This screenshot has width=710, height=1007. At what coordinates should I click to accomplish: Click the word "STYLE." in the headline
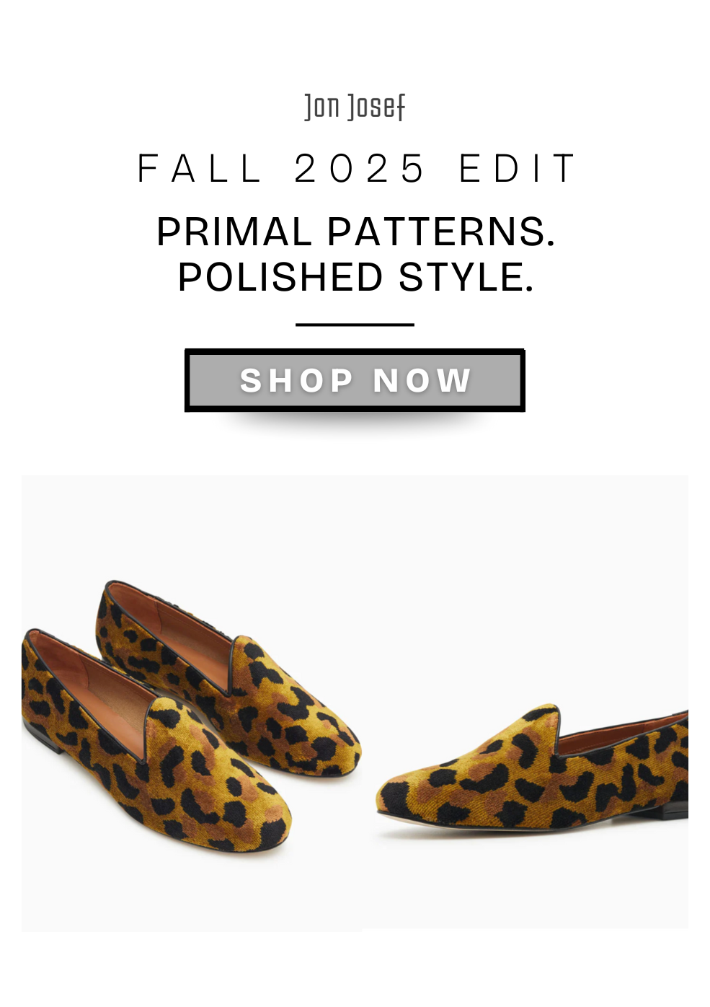click(x=466, y=277)
